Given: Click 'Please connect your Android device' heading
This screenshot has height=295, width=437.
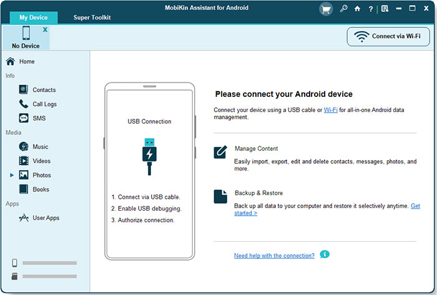Looking at the screenshot, I should click(283, 94).
